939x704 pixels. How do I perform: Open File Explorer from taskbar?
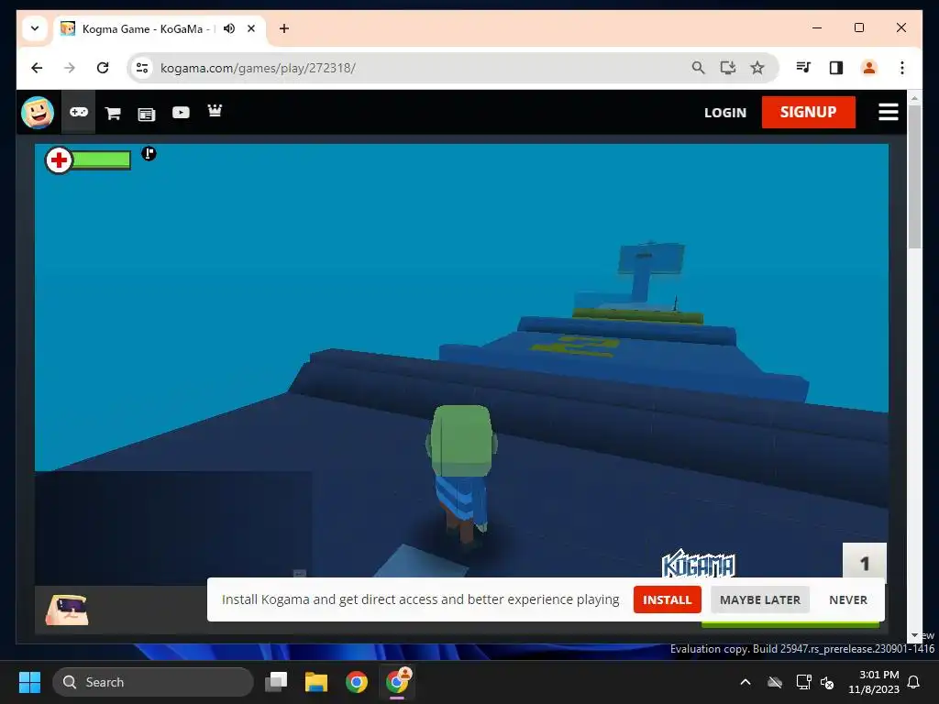point(316,682)
